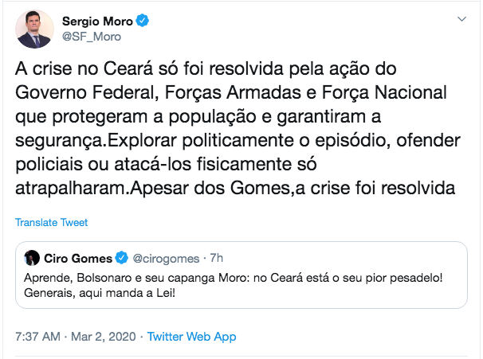Open the tweet options chevron menu
Viewport: 483px width, 359px height.
[461, 18]
